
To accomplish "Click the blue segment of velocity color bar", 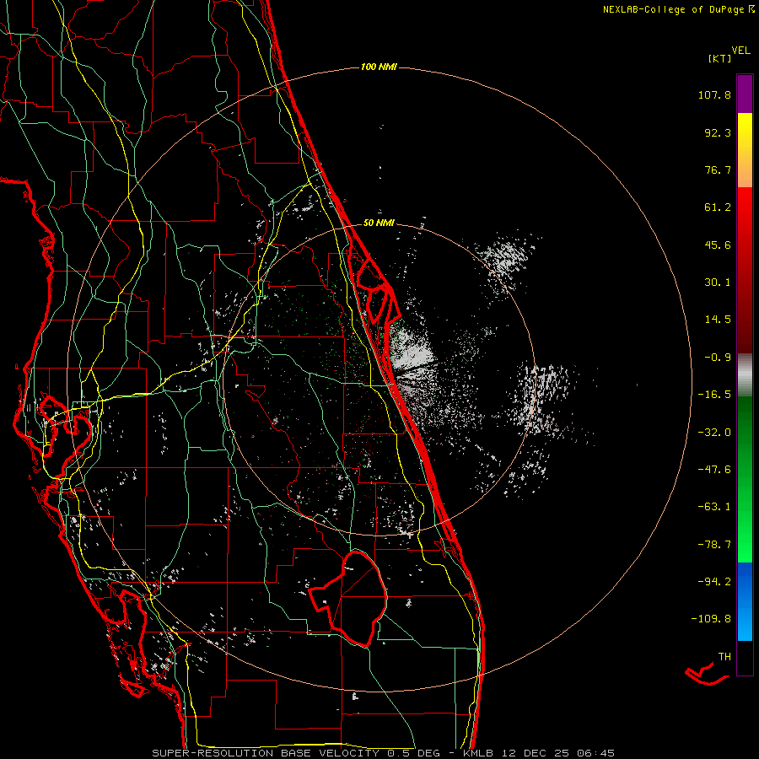I will (x=745, y=601).
